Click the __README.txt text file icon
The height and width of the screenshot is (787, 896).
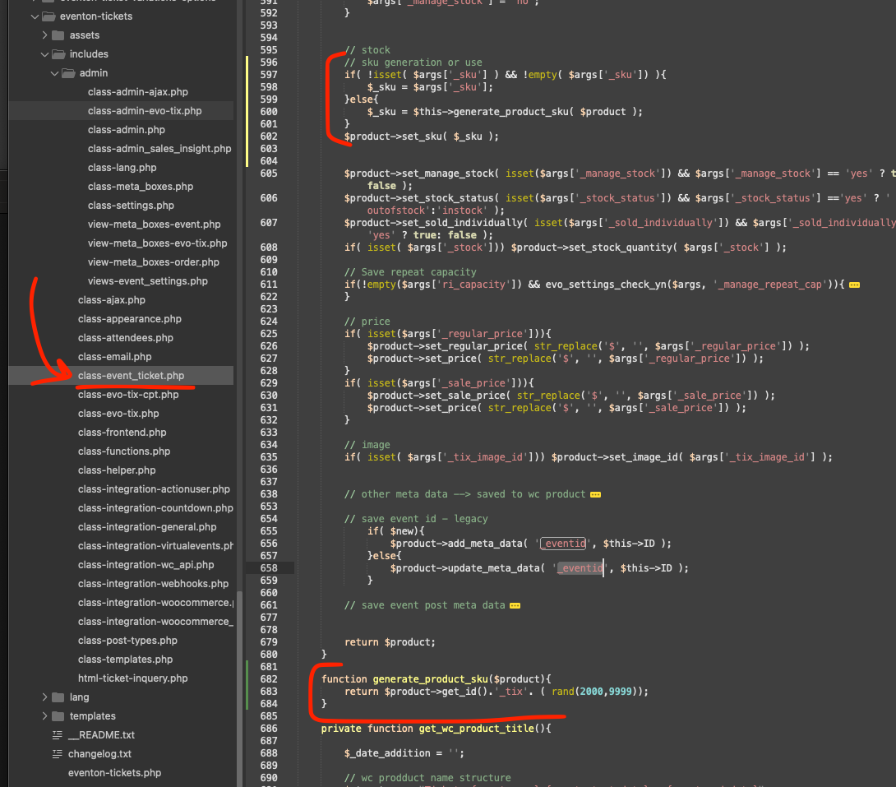58,735
